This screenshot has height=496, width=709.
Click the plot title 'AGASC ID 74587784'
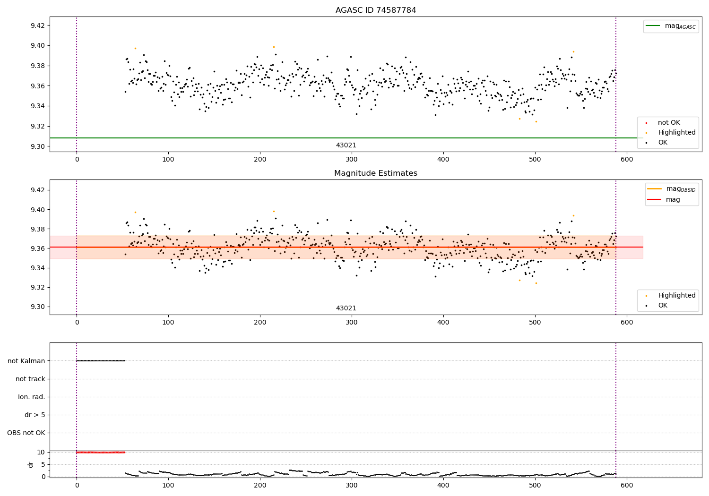pyautogui.click(x=376, y=10)
